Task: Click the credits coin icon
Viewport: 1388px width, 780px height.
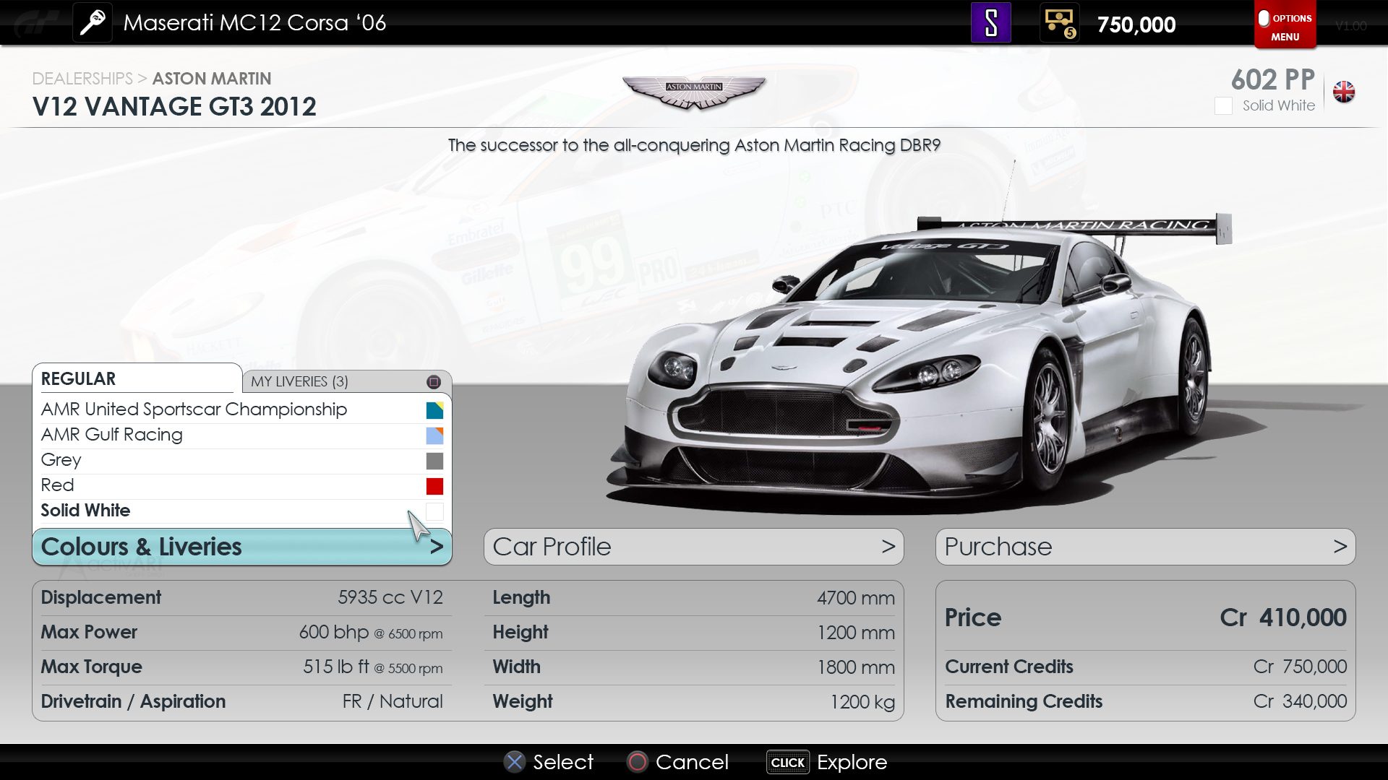Action: point(1059,23)
